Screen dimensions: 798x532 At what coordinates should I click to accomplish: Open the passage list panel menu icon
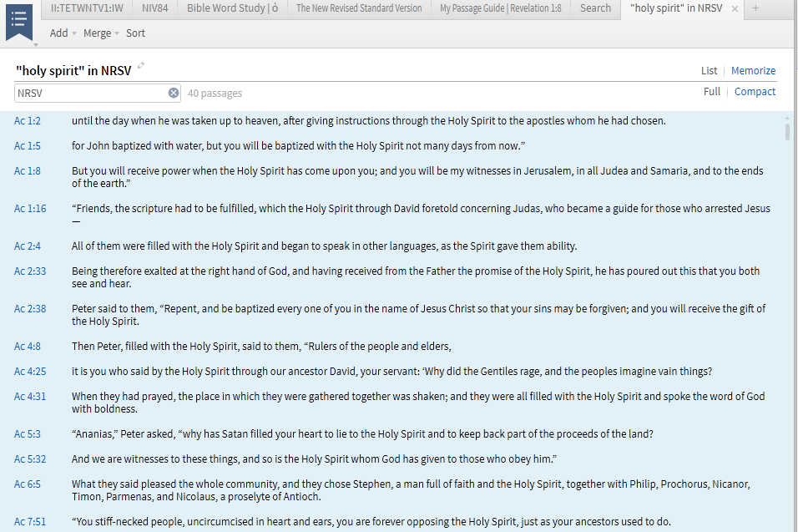coord(19,23)
